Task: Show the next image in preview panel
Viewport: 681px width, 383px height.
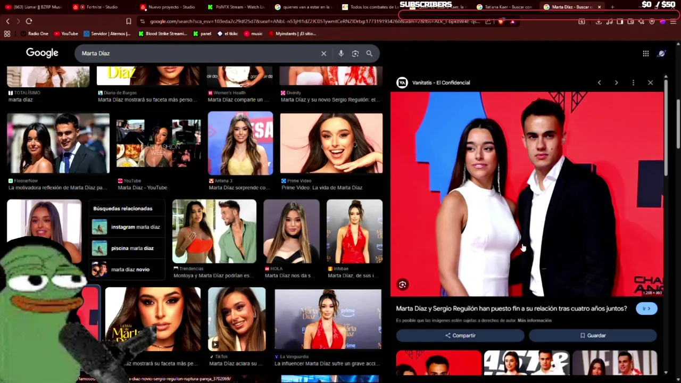Action: pos(616,82)
